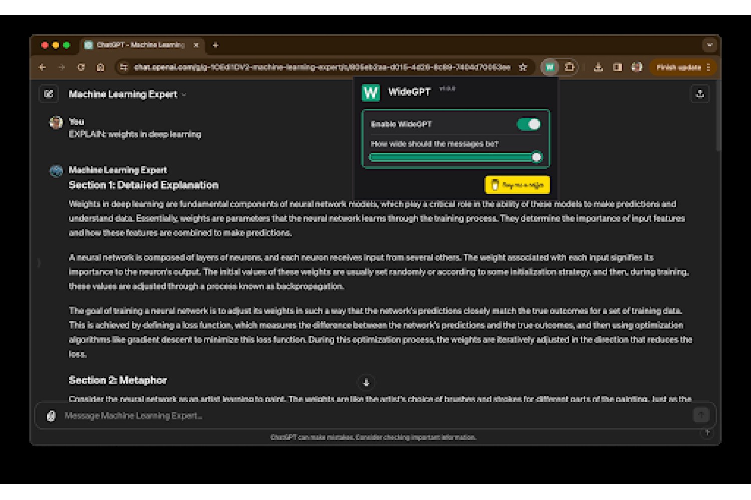Viewport: 751px width, 500px height.
Task: Open the help question mark button
Action: coord(707,433)
